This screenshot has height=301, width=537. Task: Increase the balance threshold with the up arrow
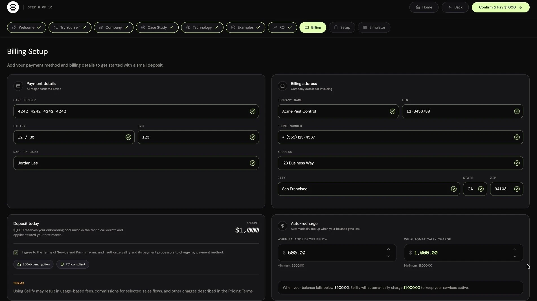coord(388,249)
